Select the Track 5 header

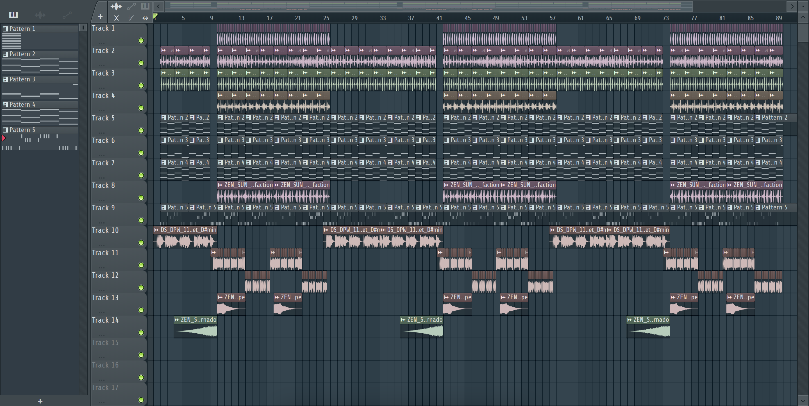click(x=119, y=125)
